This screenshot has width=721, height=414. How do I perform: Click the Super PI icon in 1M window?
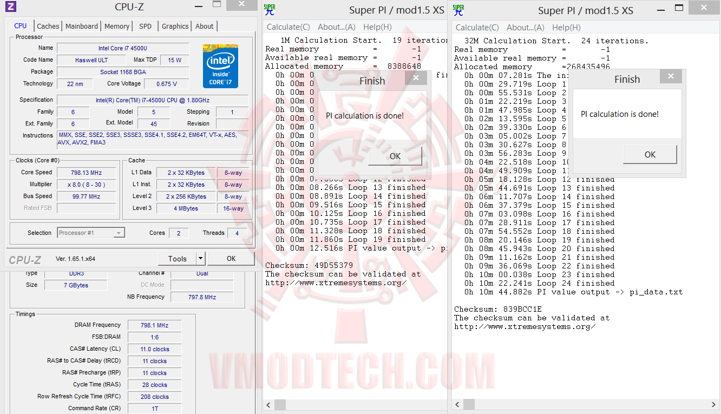point(269,10)
